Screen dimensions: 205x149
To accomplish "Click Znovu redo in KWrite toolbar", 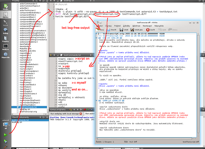I will 173,30.
